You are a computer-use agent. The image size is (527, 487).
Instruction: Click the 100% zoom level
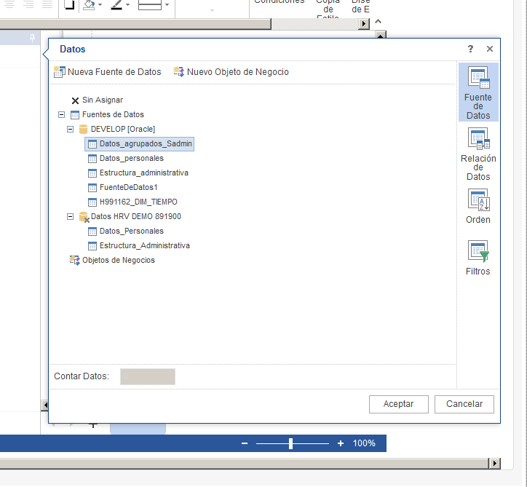(x=364, y=443)
